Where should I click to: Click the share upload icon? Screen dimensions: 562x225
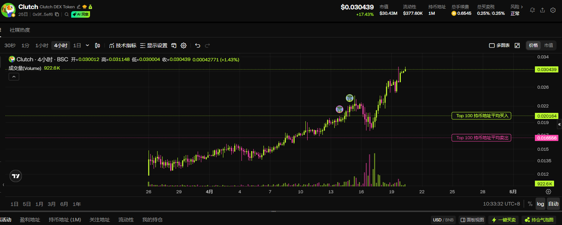coord(542,10)
